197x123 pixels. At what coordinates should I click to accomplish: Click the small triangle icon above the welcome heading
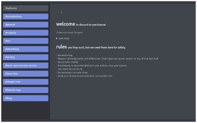coord(62,12)
